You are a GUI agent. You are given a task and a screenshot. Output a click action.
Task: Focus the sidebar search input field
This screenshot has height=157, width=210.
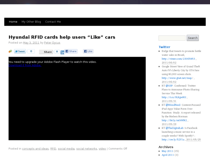[x=172, y=38]
